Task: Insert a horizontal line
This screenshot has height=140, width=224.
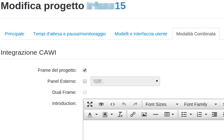Action: pyautogui.click(x=156, y=114)
